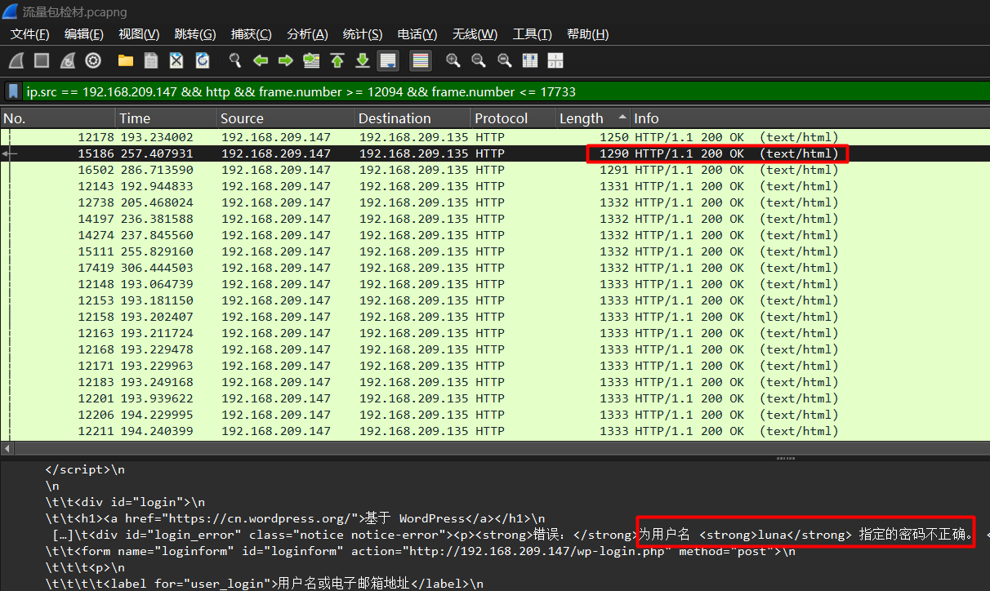Select packet number 12211
The height and width of the screenshot is (591, 990).
[495, 431]
